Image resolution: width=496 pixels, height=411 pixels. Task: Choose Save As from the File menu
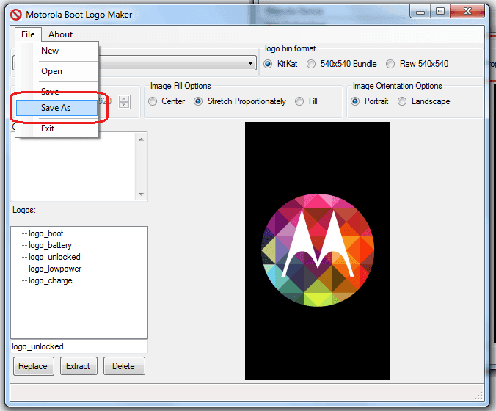pyautogui.click(x=57, y=108)
